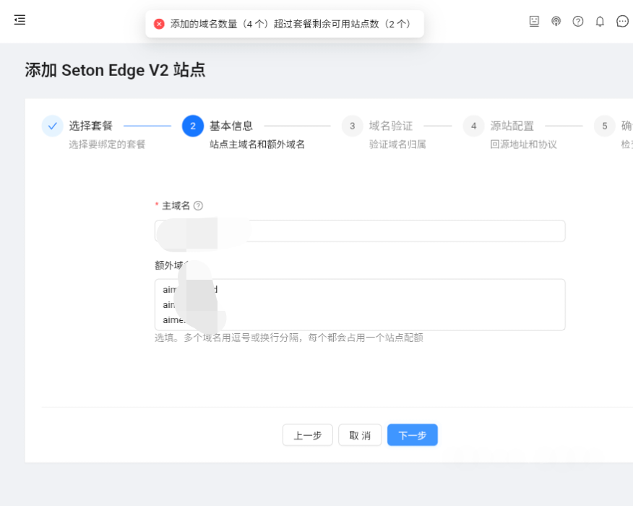Click the 添加 Seton Edge V2 站点 heading

tap(115, 70)
